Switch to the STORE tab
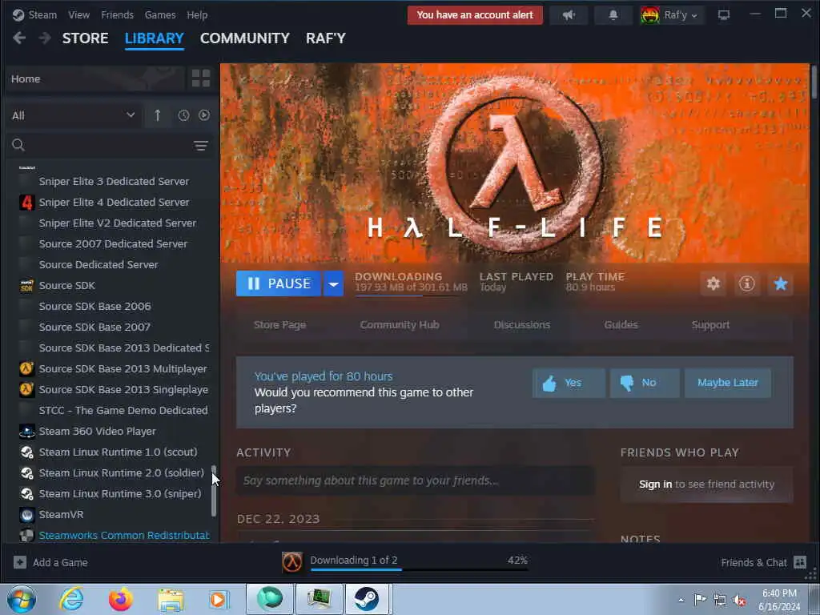The height and width of the screenshot is (615, 820). pos(85,38)
